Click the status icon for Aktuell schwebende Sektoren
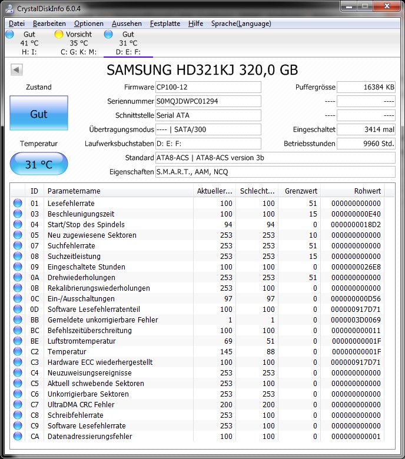The height and width of the screenshot is (459, 405). pos(18,383)
